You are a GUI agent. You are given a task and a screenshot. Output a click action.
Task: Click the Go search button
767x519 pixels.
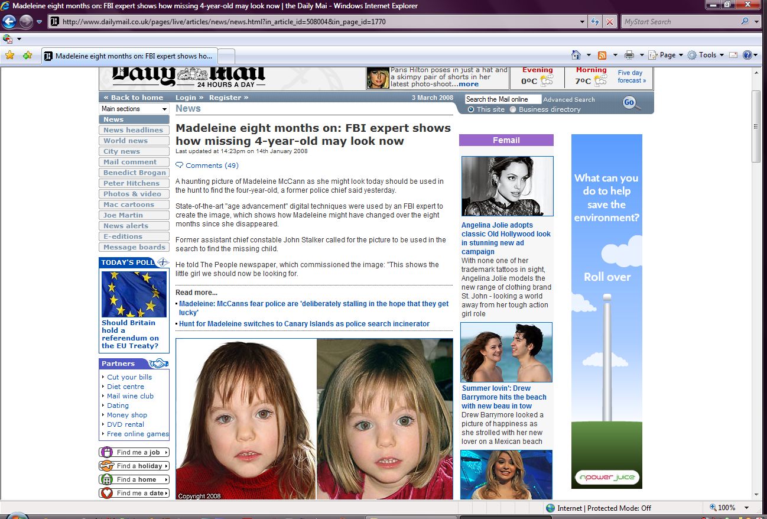(x=629, y=103)
